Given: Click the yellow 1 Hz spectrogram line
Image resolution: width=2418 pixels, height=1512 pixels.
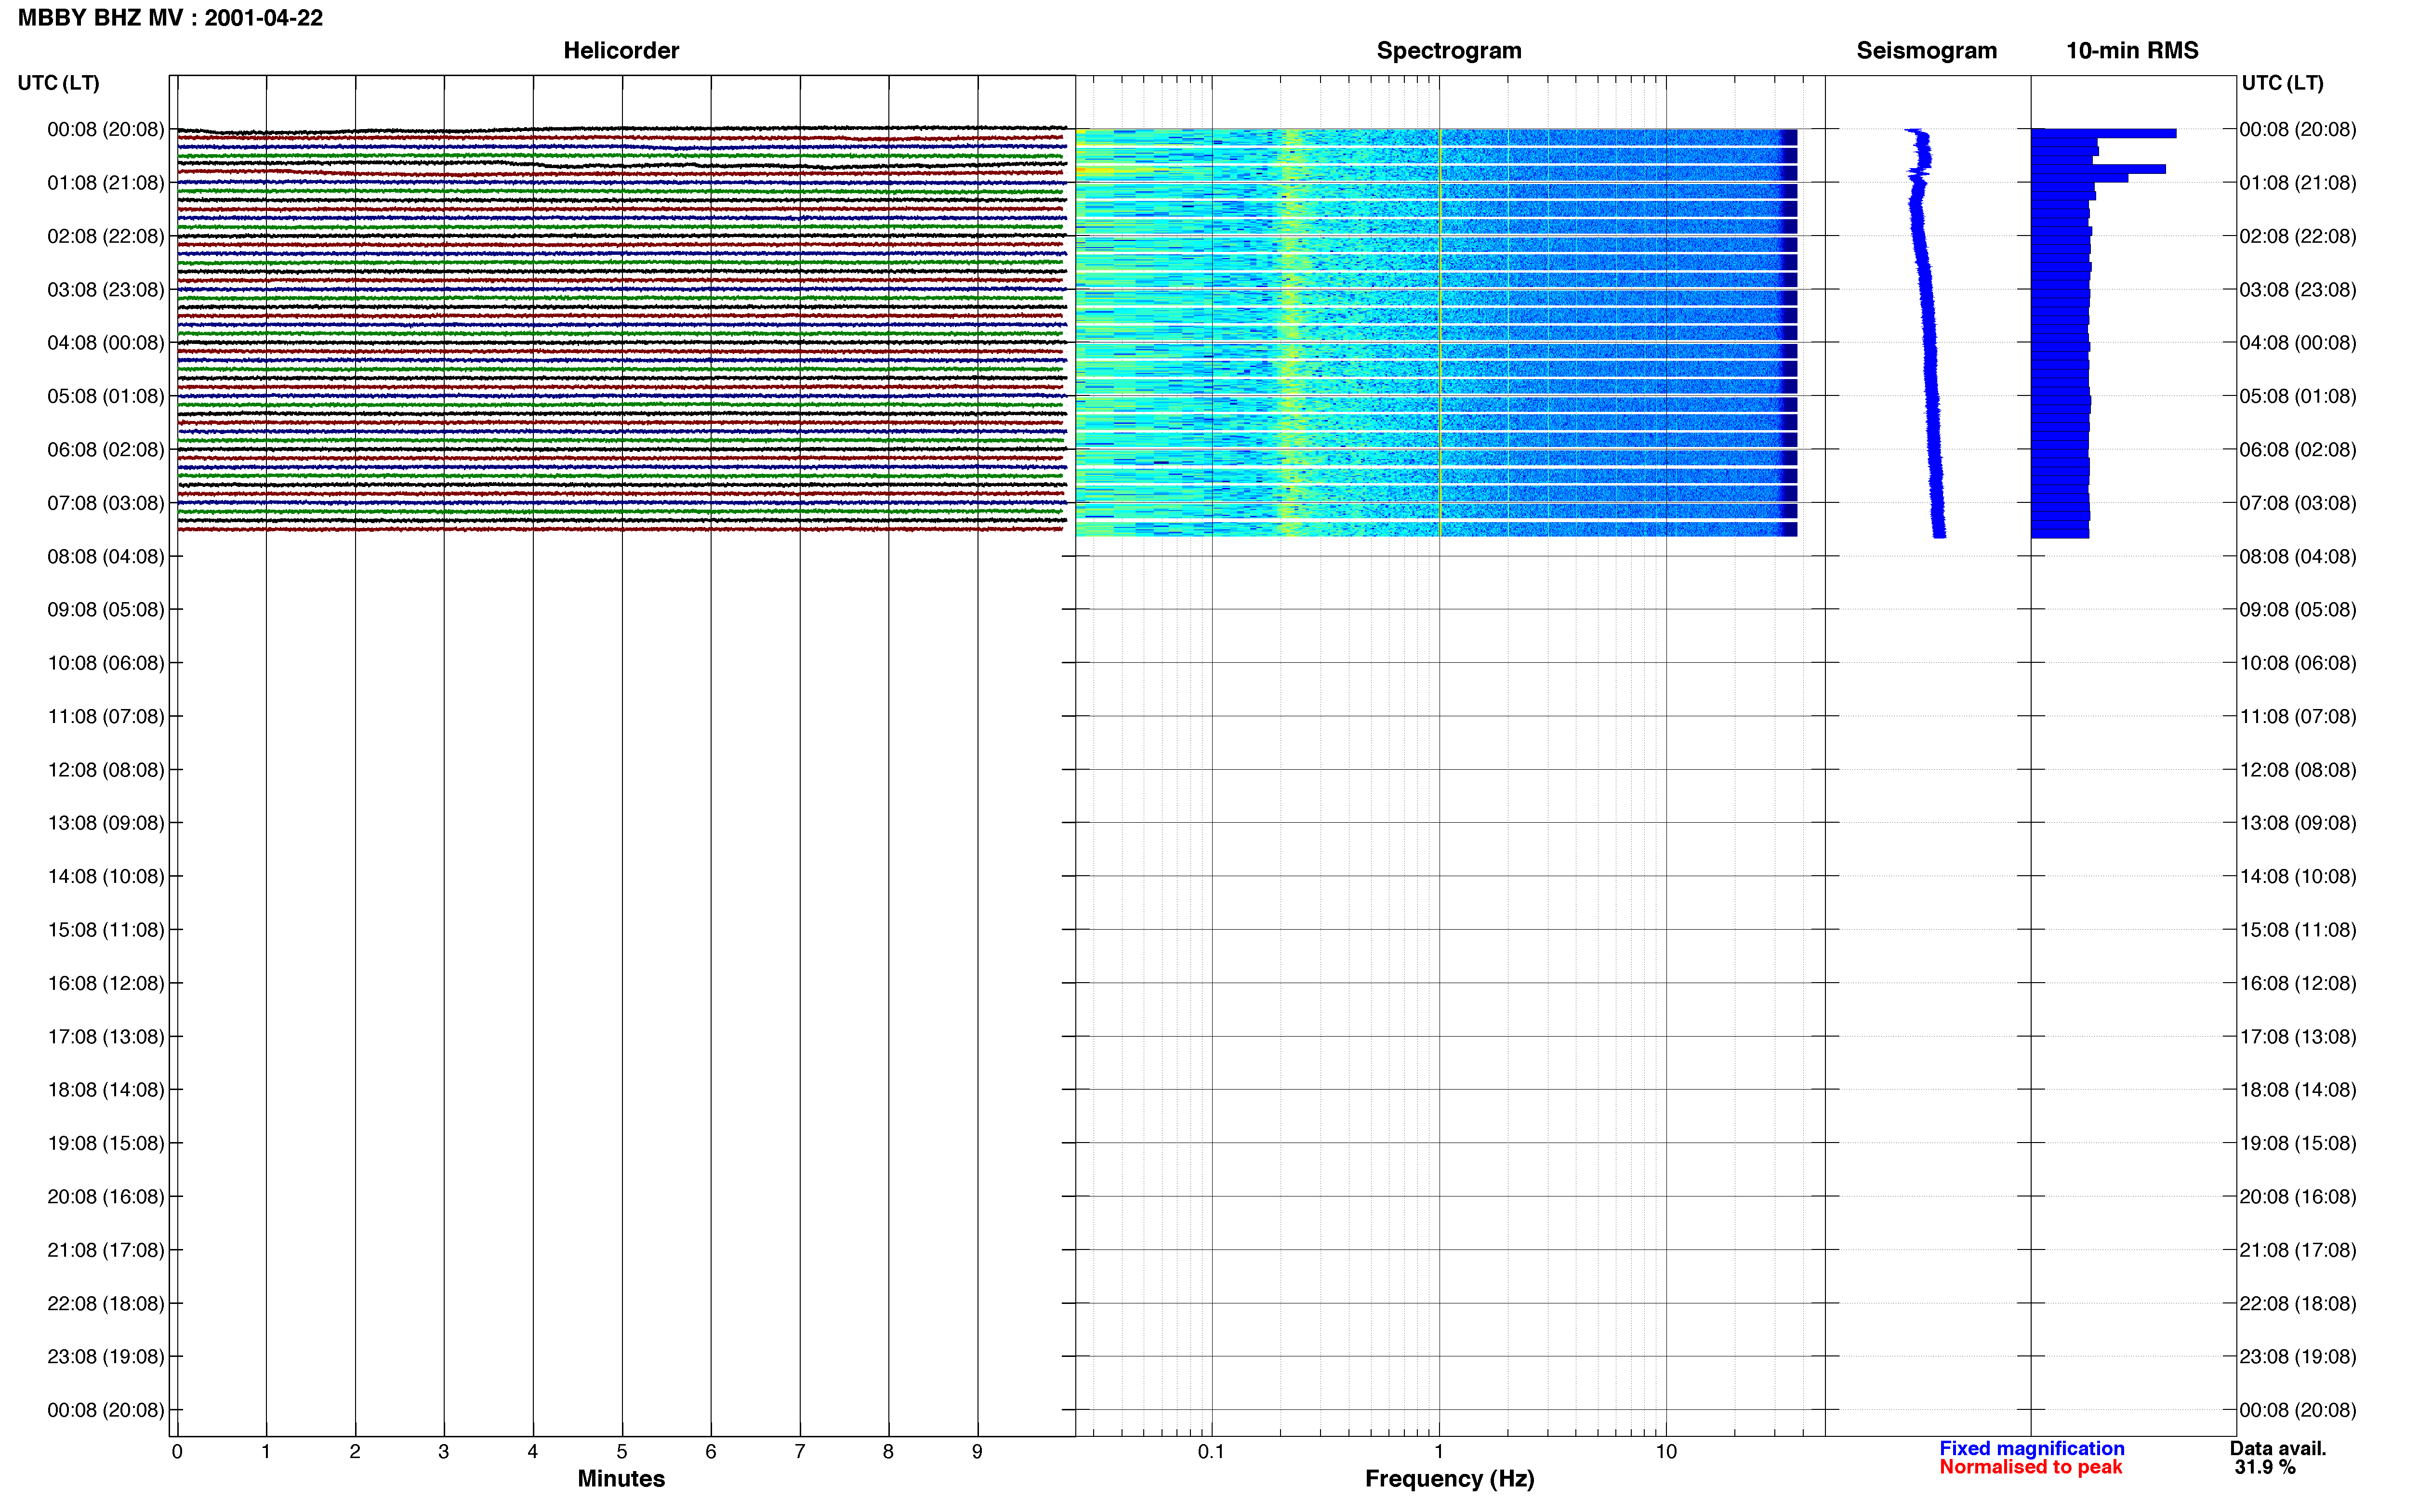Looking at the screenshot, I should 1439,333.
